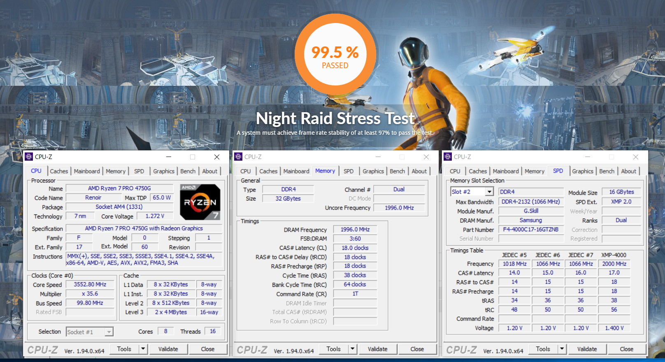
Task: Click Validate button in right CPU-Z window
Action: point(587,349)
